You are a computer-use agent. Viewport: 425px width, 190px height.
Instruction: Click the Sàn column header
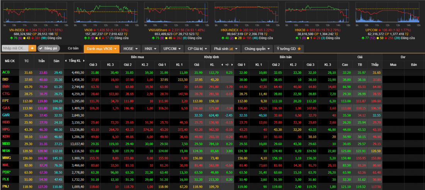coord(56,61)
